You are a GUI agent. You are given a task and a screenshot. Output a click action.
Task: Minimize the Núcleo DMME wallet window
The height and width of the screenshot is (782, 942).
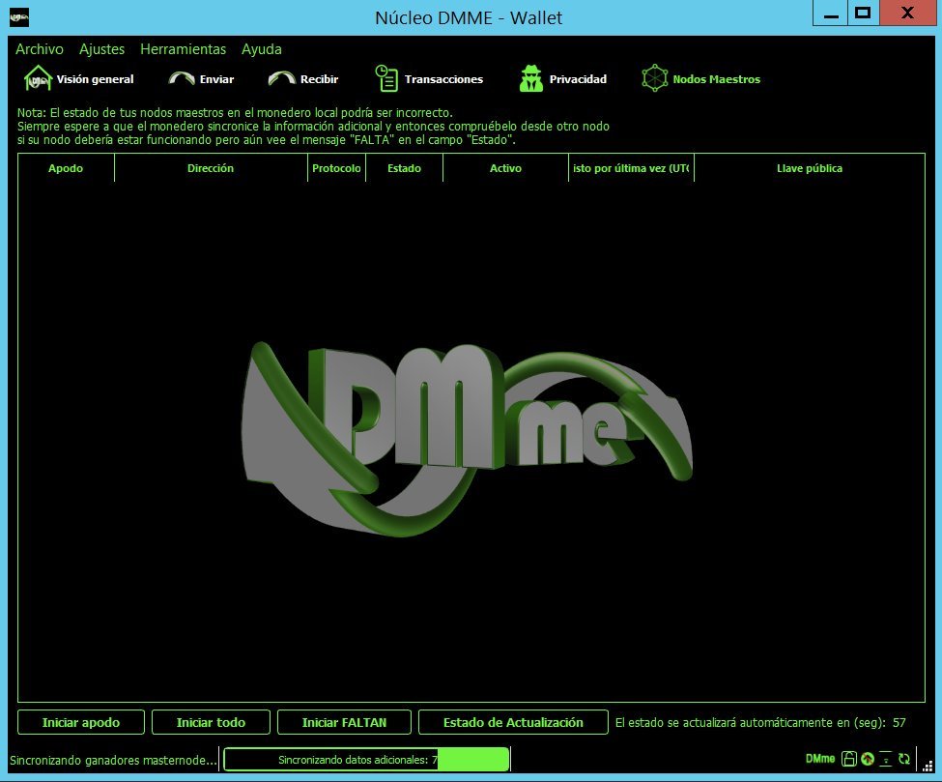tap(830, 14)
